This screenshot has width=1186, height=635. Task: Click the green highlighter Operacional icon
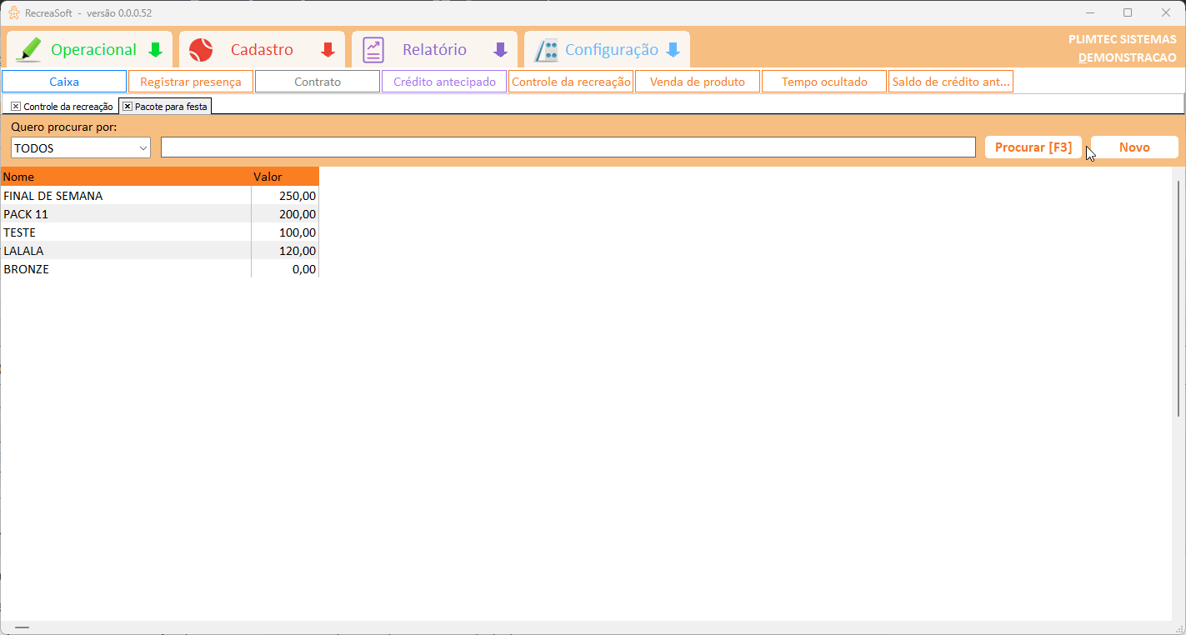(x=28, y=50)
